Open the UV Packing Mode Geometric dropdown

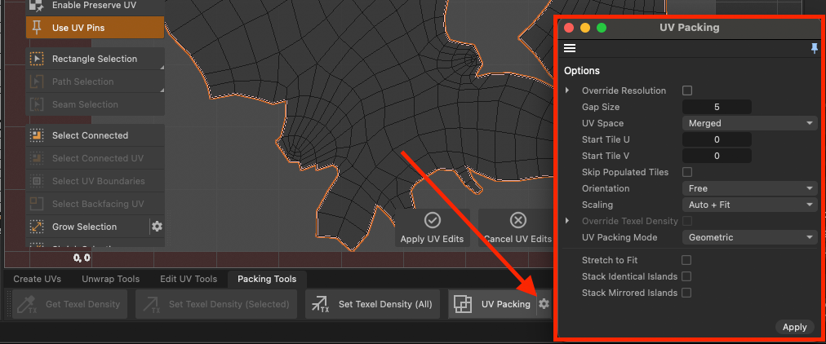click(750, 237)
